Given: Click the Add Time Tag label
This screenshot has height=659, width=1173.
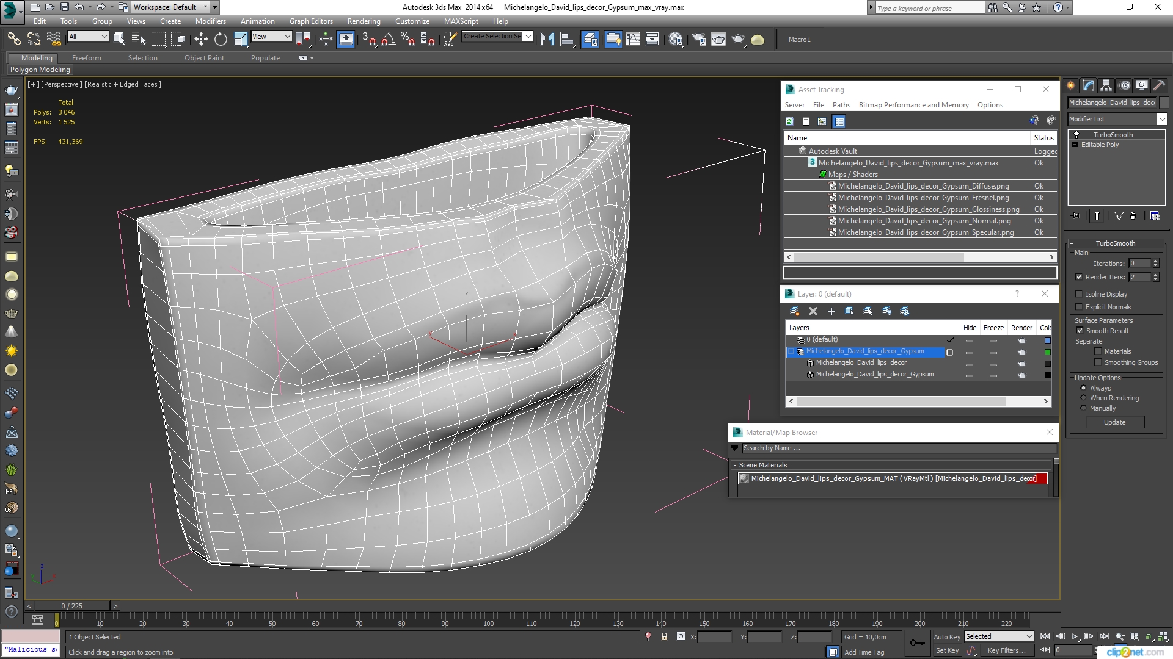Looking at the screenshot, I should 864,652.
